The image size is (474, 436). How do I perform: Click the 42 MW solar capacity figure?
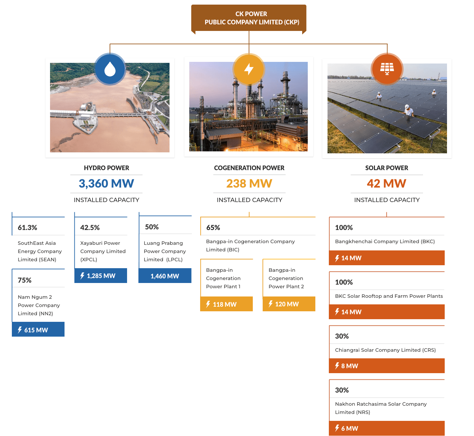pyautogui.click(x=386, y=183)
